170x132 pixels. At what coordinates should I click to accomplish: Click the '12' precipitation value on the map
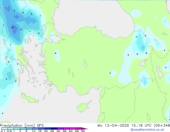(12, 27)
